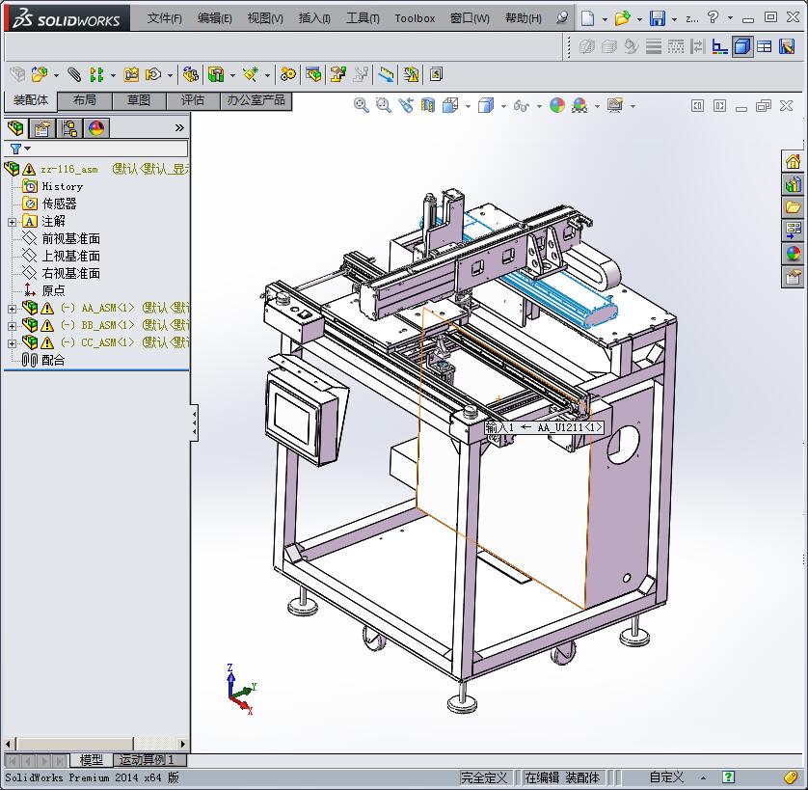This screenshot has height=790, width=808.
Task: Open Assembly Features tool
Action: pos(216,75)
